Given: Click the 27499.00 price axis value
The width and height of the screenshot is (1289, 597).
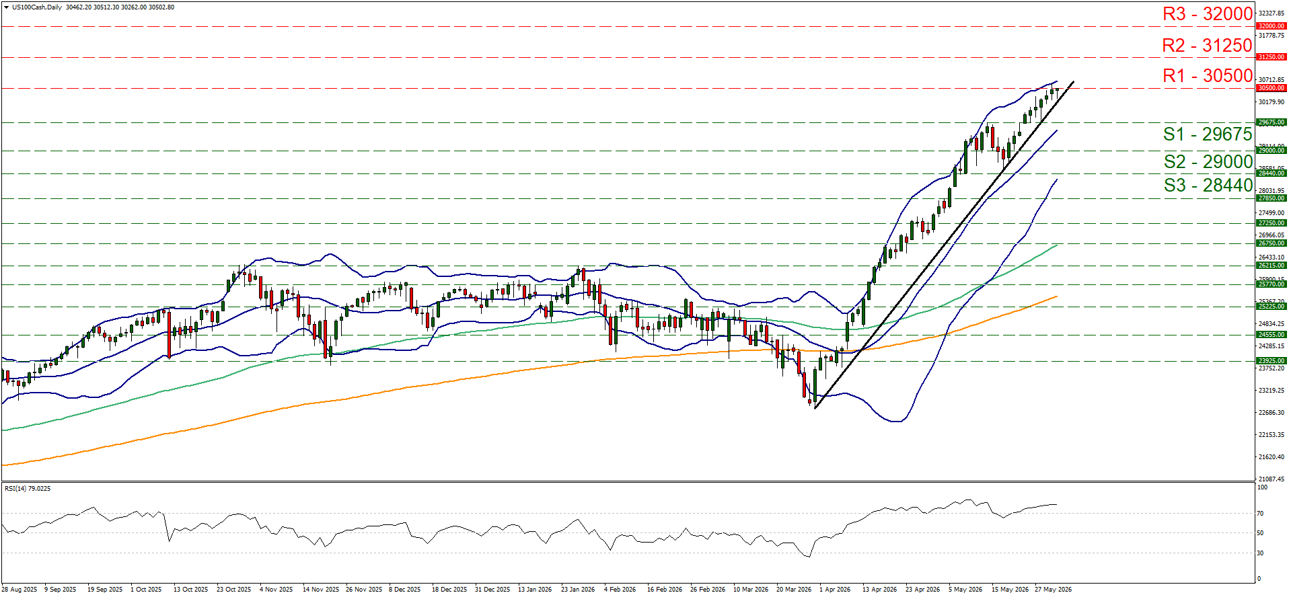Looking at the screenshot, I should (1271, 213).
